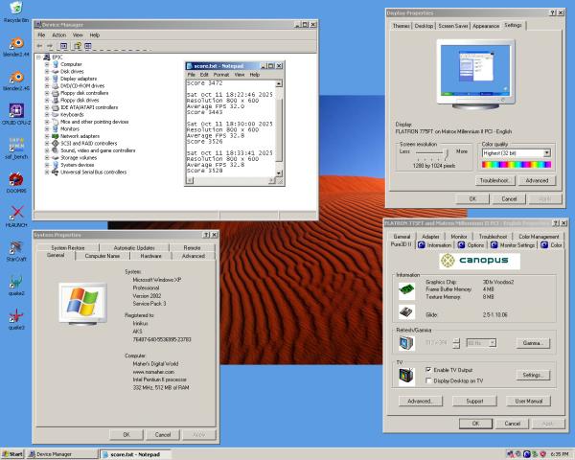This screenshot has width=575, height=460.
Task: Toggle the Enable TV Output checkbox
Action: 427,369
